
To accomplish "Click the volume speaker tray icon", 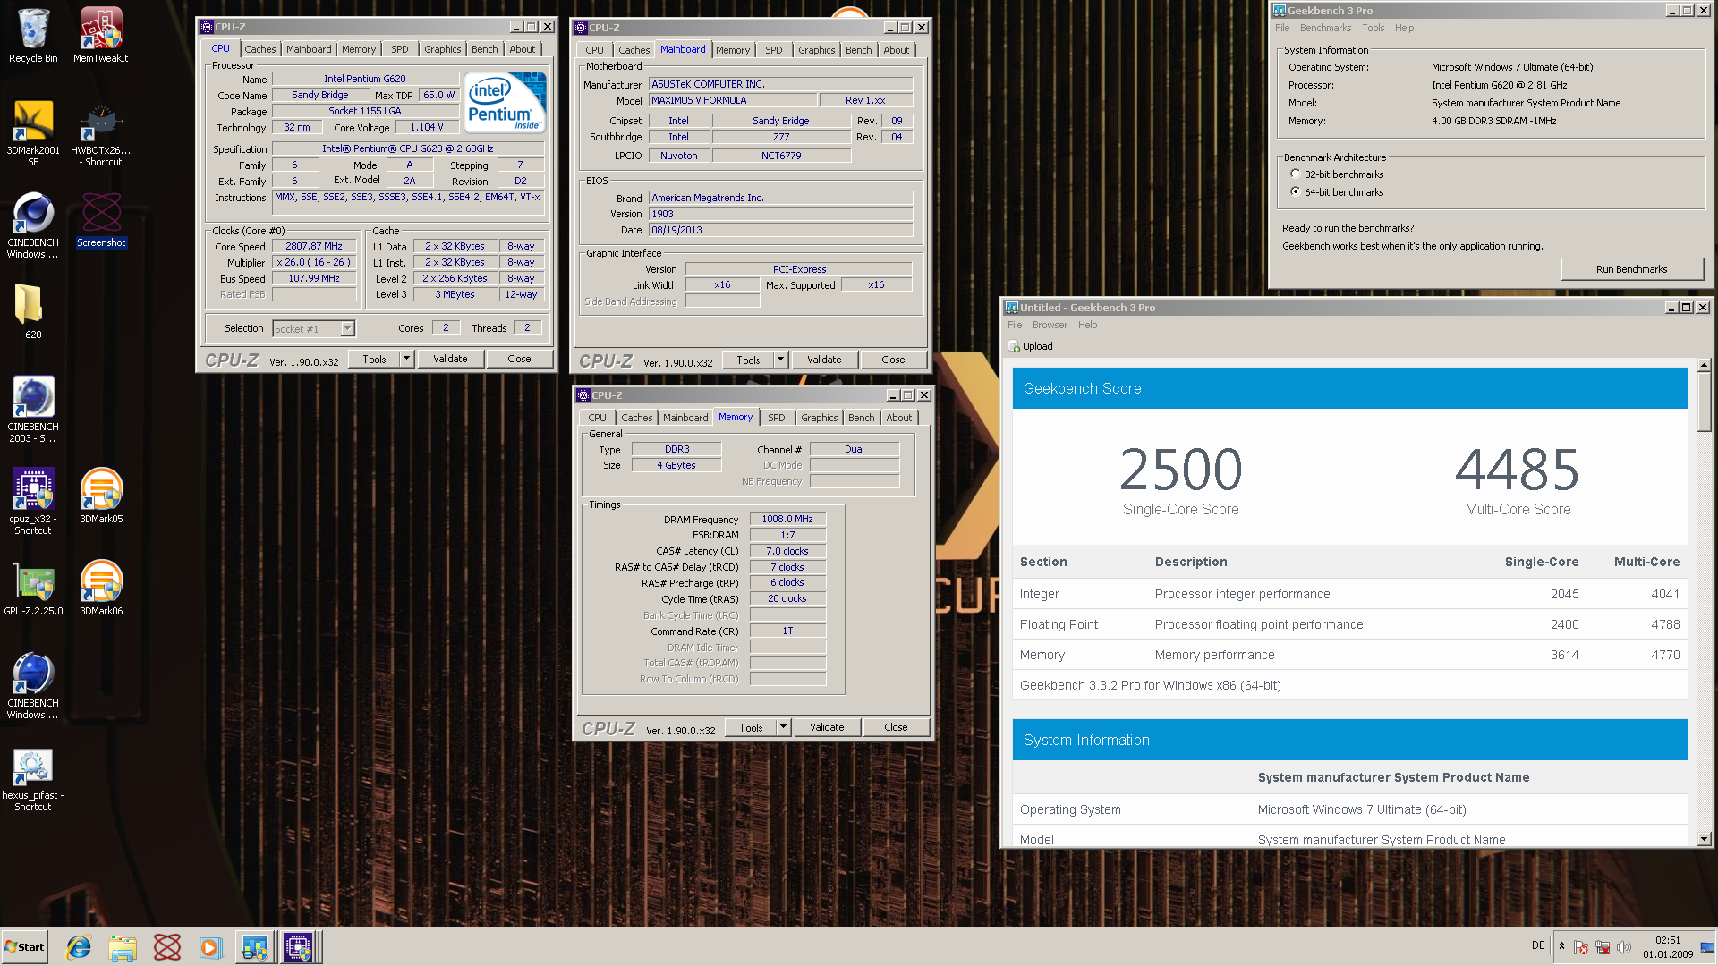I will 1624,947.
